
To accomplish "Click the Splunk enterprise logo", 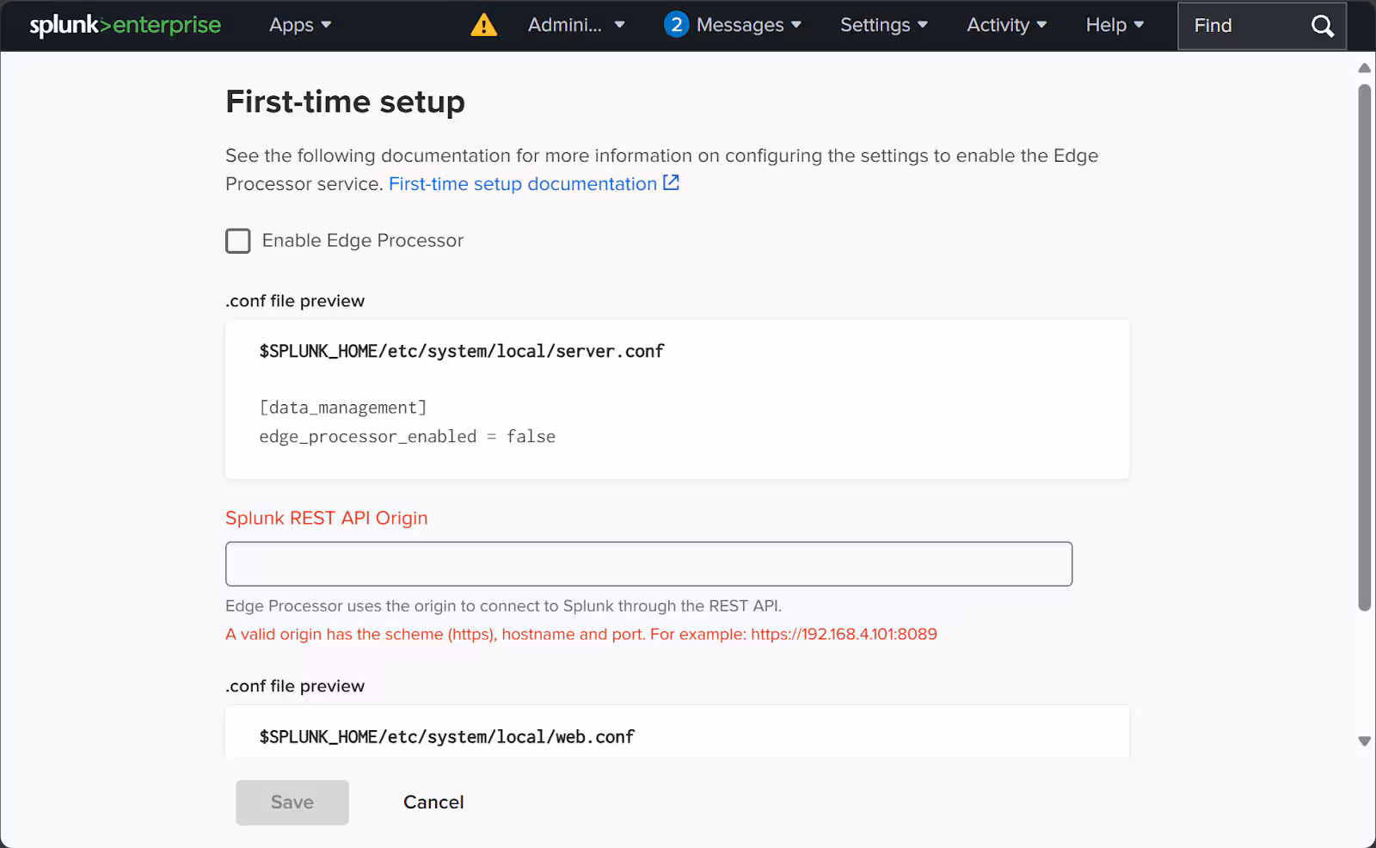I will [x=125, y=25].
